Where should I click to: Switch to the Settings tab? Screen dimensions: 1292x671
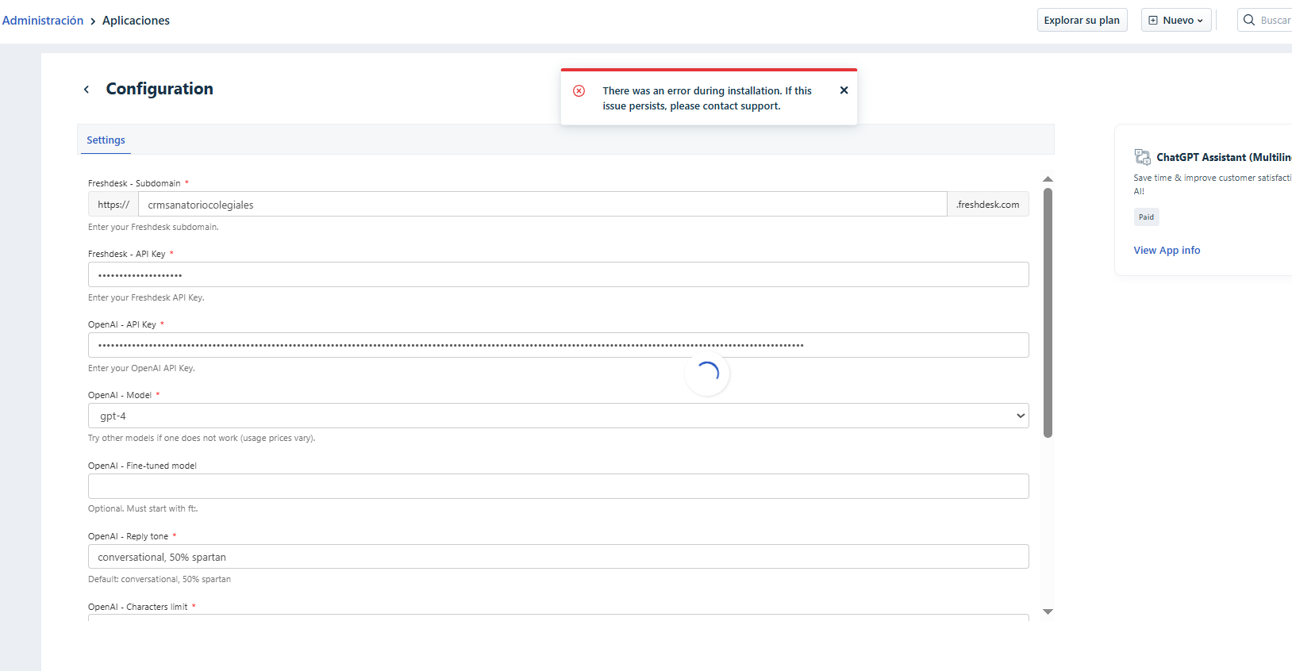click(106, 140)
